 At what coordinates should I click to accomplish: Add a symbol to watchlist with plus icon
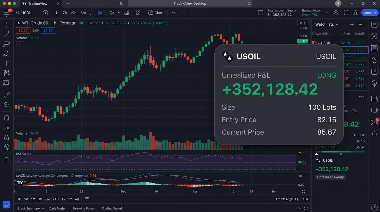click(x=352, y=24)
